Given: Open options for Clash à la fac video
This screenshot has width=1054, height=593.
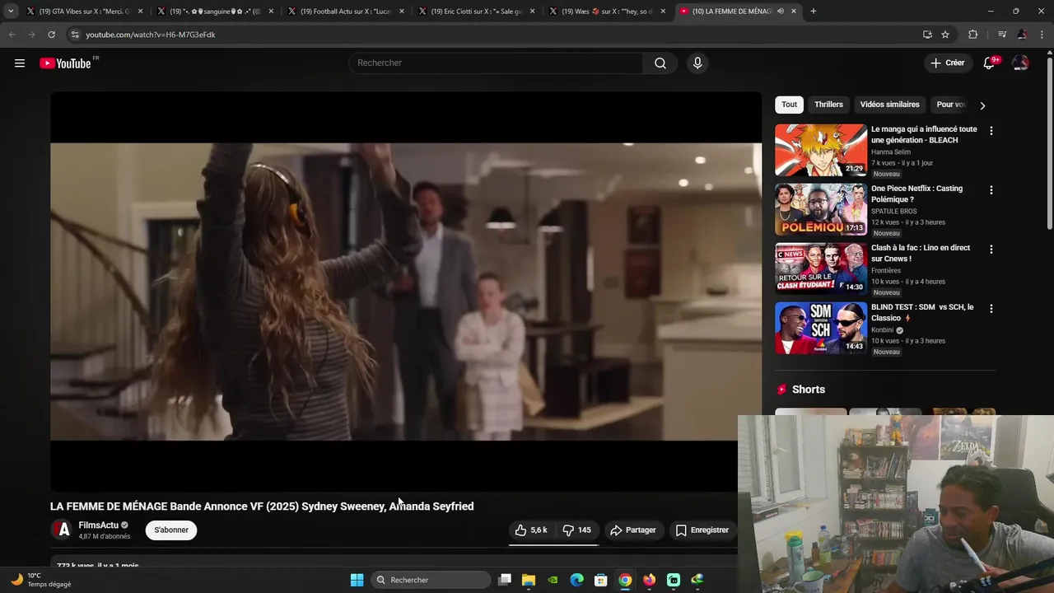Looking at the screenshot, I should coord(991,250).
